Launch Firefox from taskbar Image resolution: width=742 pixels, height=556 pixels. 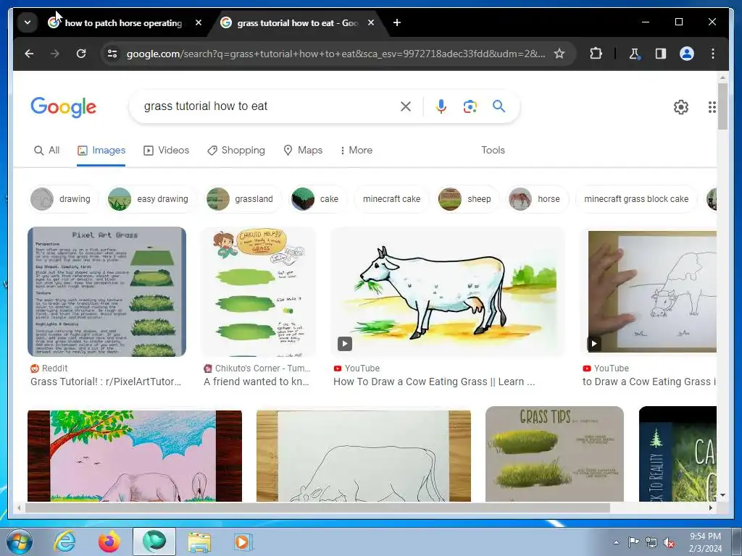point(109,542)
